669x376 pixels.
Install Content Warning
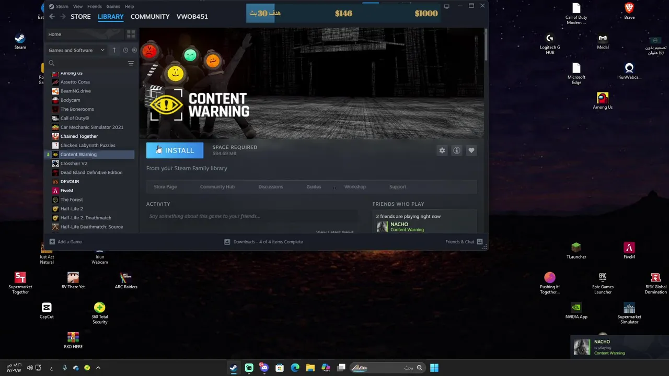click(175, 150)
